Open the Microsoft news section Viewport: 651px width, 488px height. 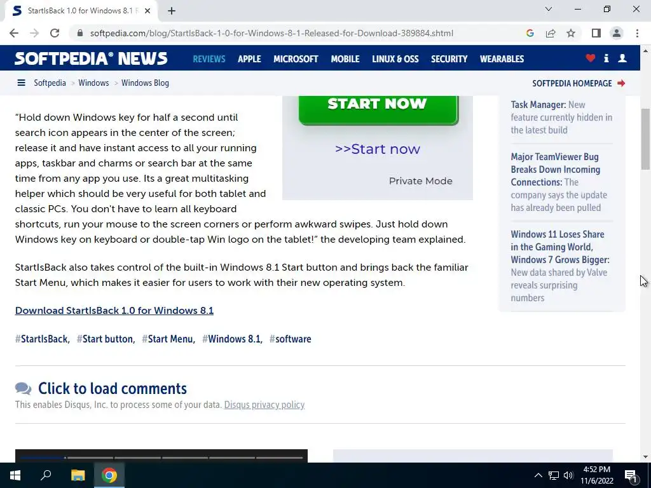coord(296,59)
